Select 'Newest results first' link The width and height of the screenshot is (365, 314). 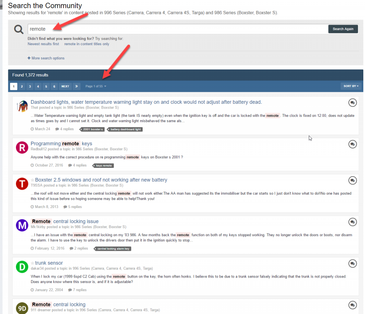tap(43, 44)
